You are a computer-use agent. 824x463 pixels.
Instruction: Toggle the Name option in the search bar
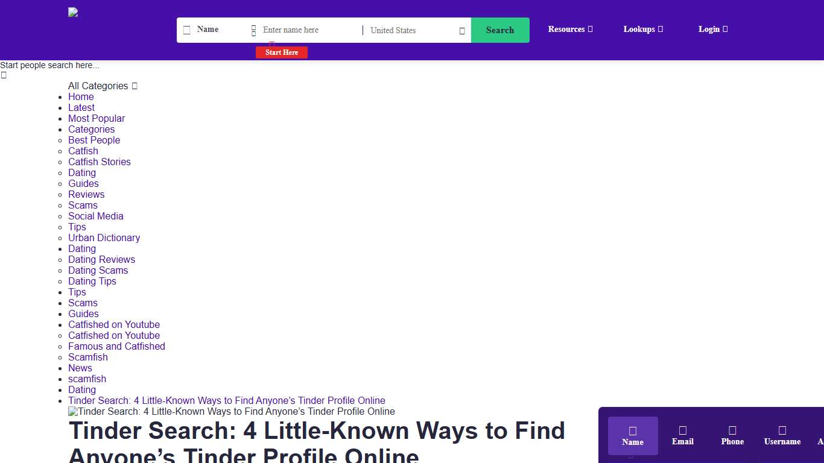[x=208, y=29]
